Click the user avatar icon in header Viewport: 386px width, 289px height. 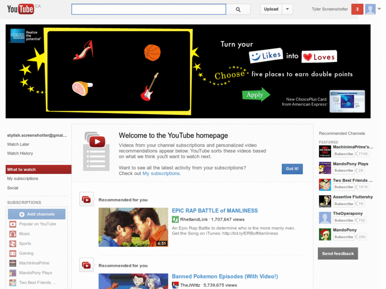coord(370,9)
